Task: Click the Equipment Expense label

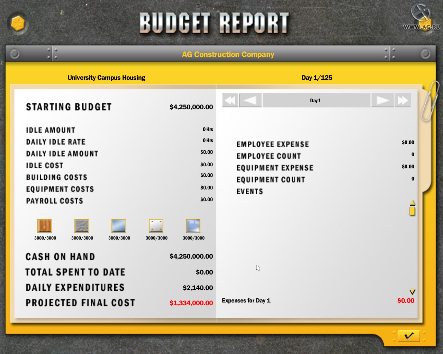Action: coord(275,168)
